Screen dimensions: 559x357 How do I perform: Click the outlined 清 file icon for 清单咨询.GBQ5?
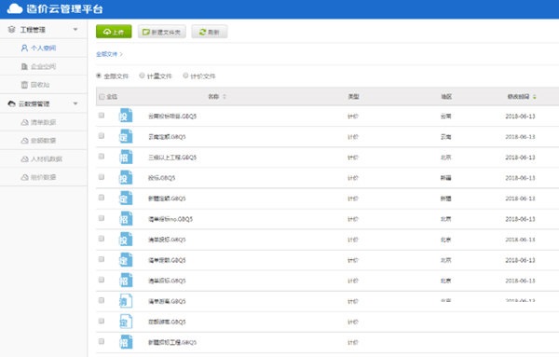click(126, 301)
